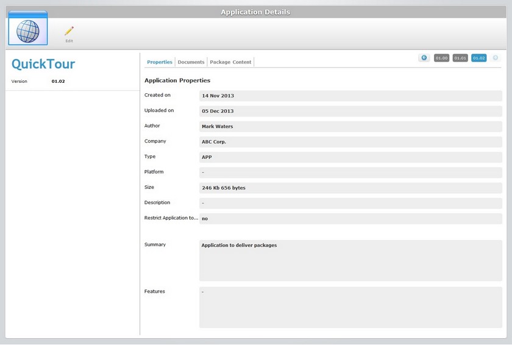Click the Edit pencil icon

69,31
